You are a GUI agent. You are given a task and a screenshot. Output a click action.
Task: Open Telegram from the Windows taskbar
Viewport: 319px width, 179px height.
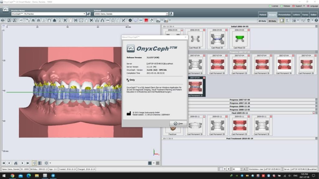pyautogui.click(x=53, y=176)
